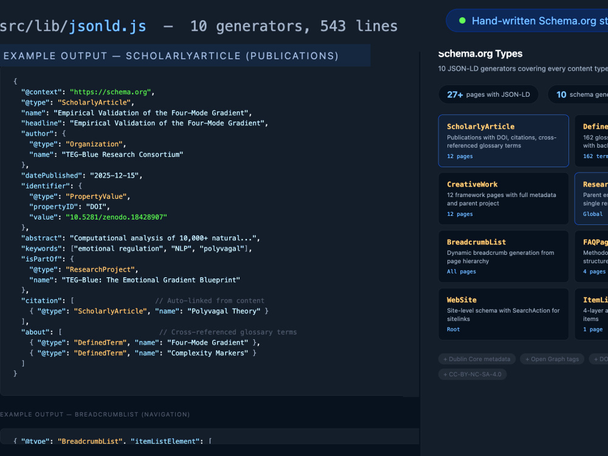Image resolution: width=608 pixels, height=456 pixels.
Task: Click the 'Example Output — ScholarlyArticle (Publications)' header
Action: pos(171,56)
